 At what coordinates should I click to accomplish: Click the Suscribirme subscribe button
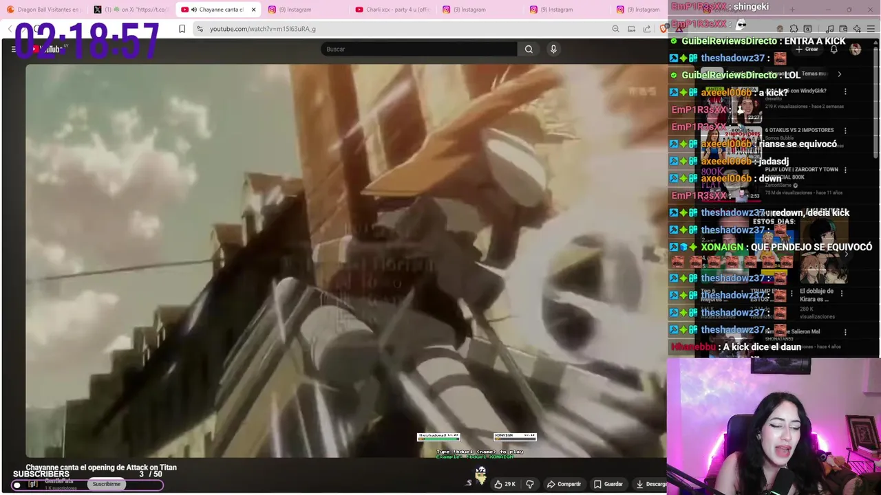(x=107, y=484)
